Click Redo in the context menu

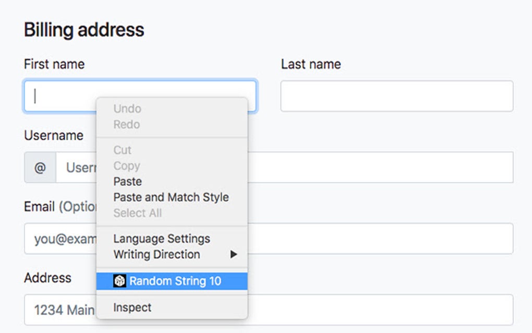coord(127,124)
